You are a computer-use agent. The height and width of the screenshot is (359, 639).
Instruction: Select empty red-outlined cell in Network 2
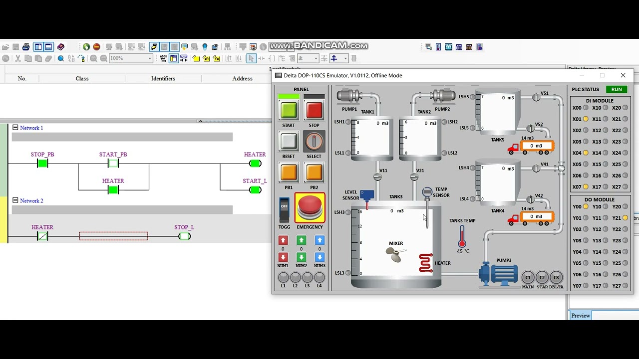point(114,236)
